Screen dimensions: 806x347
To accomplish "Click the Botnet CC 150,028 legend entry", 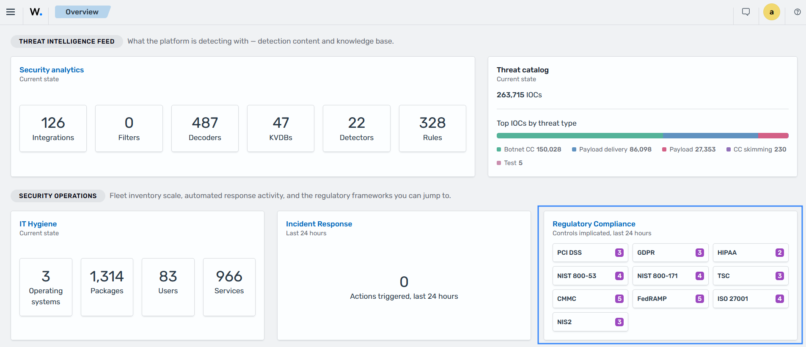I will [529, 149].
